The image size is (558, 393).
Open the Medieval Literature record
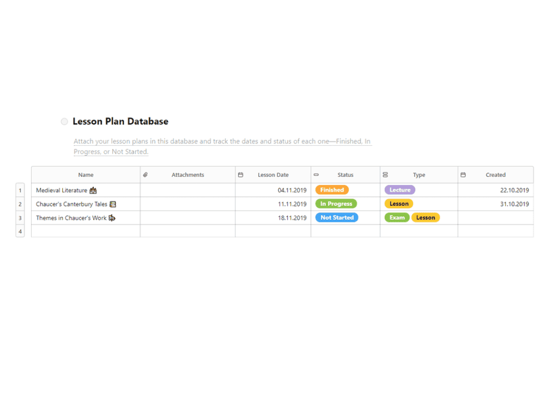tap(61, 191)
